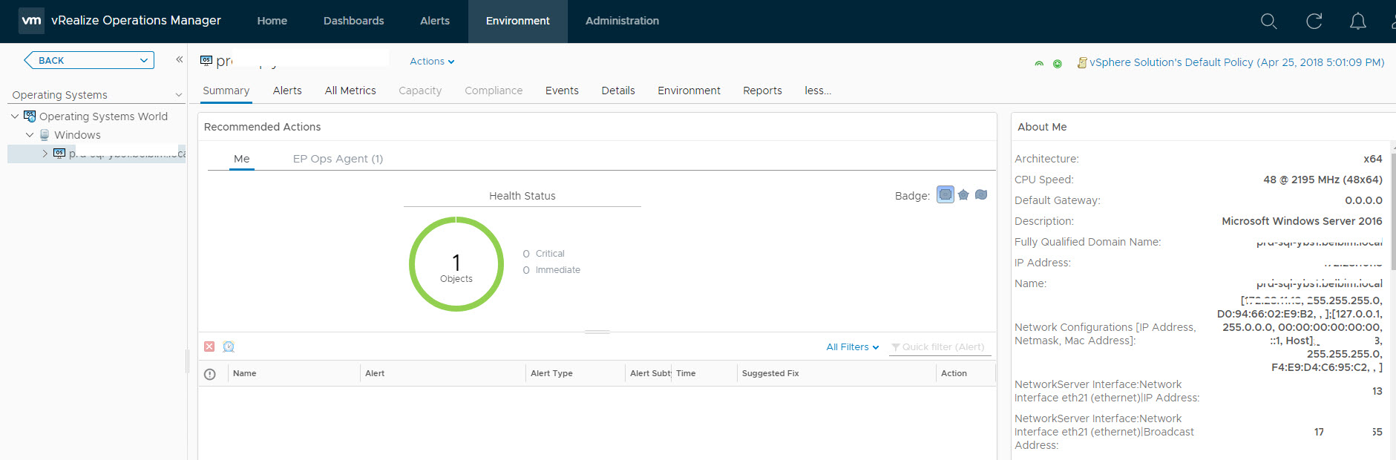Open the Actions dropdown menu

pyautogui.click(x=432, y=62)
